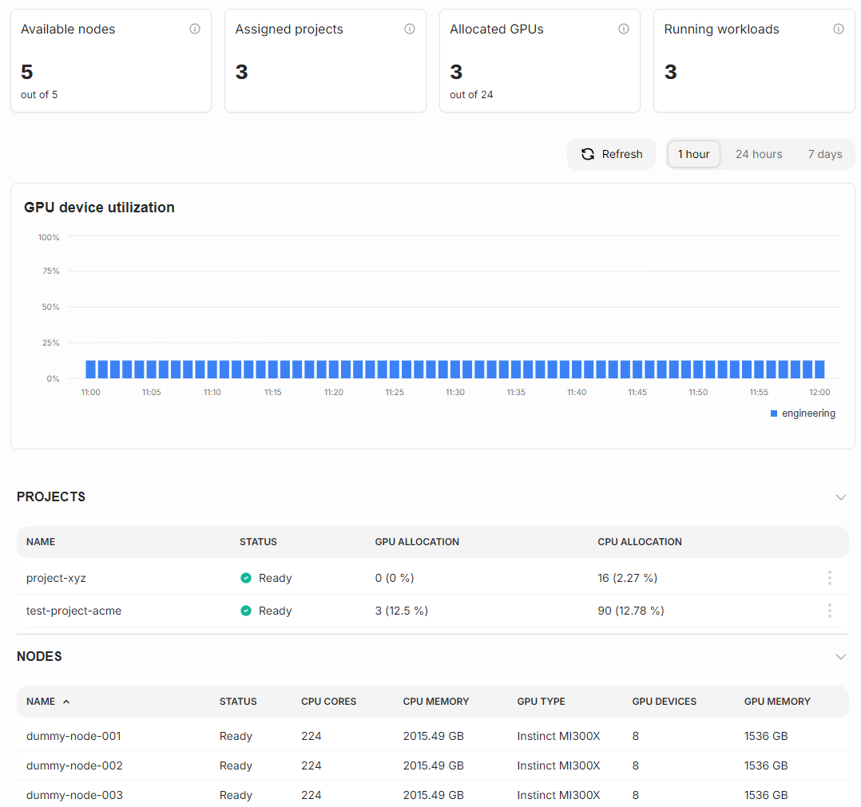Switch back to the 1 hour time range
Image resolution: width=861 pixels, height=807 pixels.
pyautogui.click(x=693, y=153)
